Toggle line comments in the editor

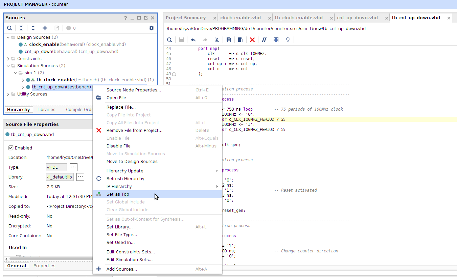click(x=264, y=40)
